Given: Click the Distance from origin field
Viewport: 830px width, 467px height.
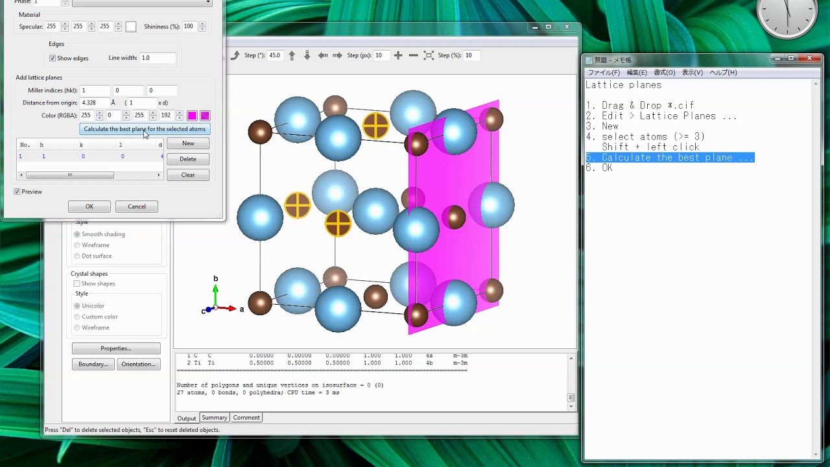Looking at the screenshot, I should click(94, 102).
